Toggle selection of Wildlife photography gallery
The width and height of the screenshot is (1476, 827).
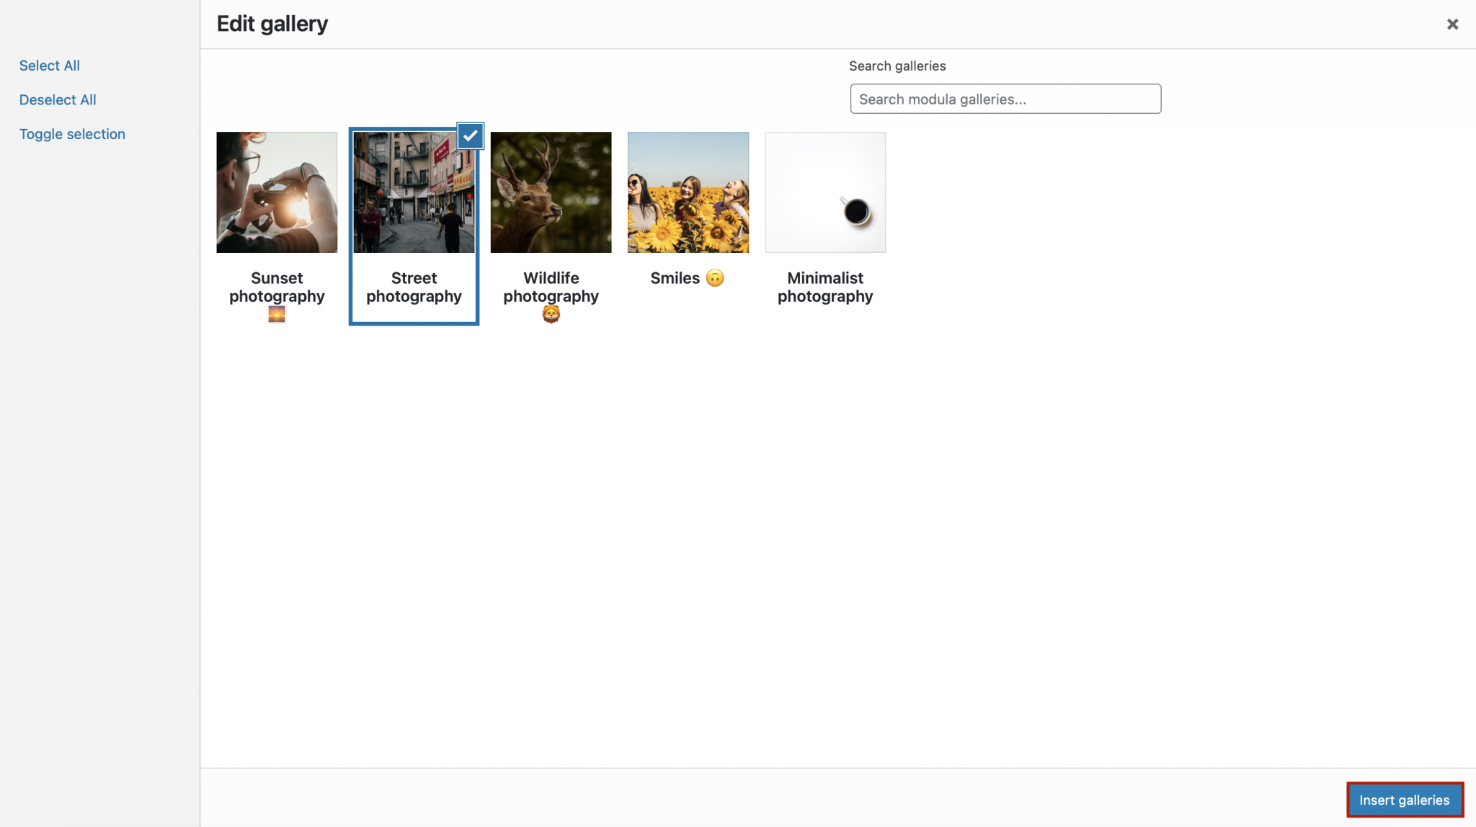(x=551, y=192)
